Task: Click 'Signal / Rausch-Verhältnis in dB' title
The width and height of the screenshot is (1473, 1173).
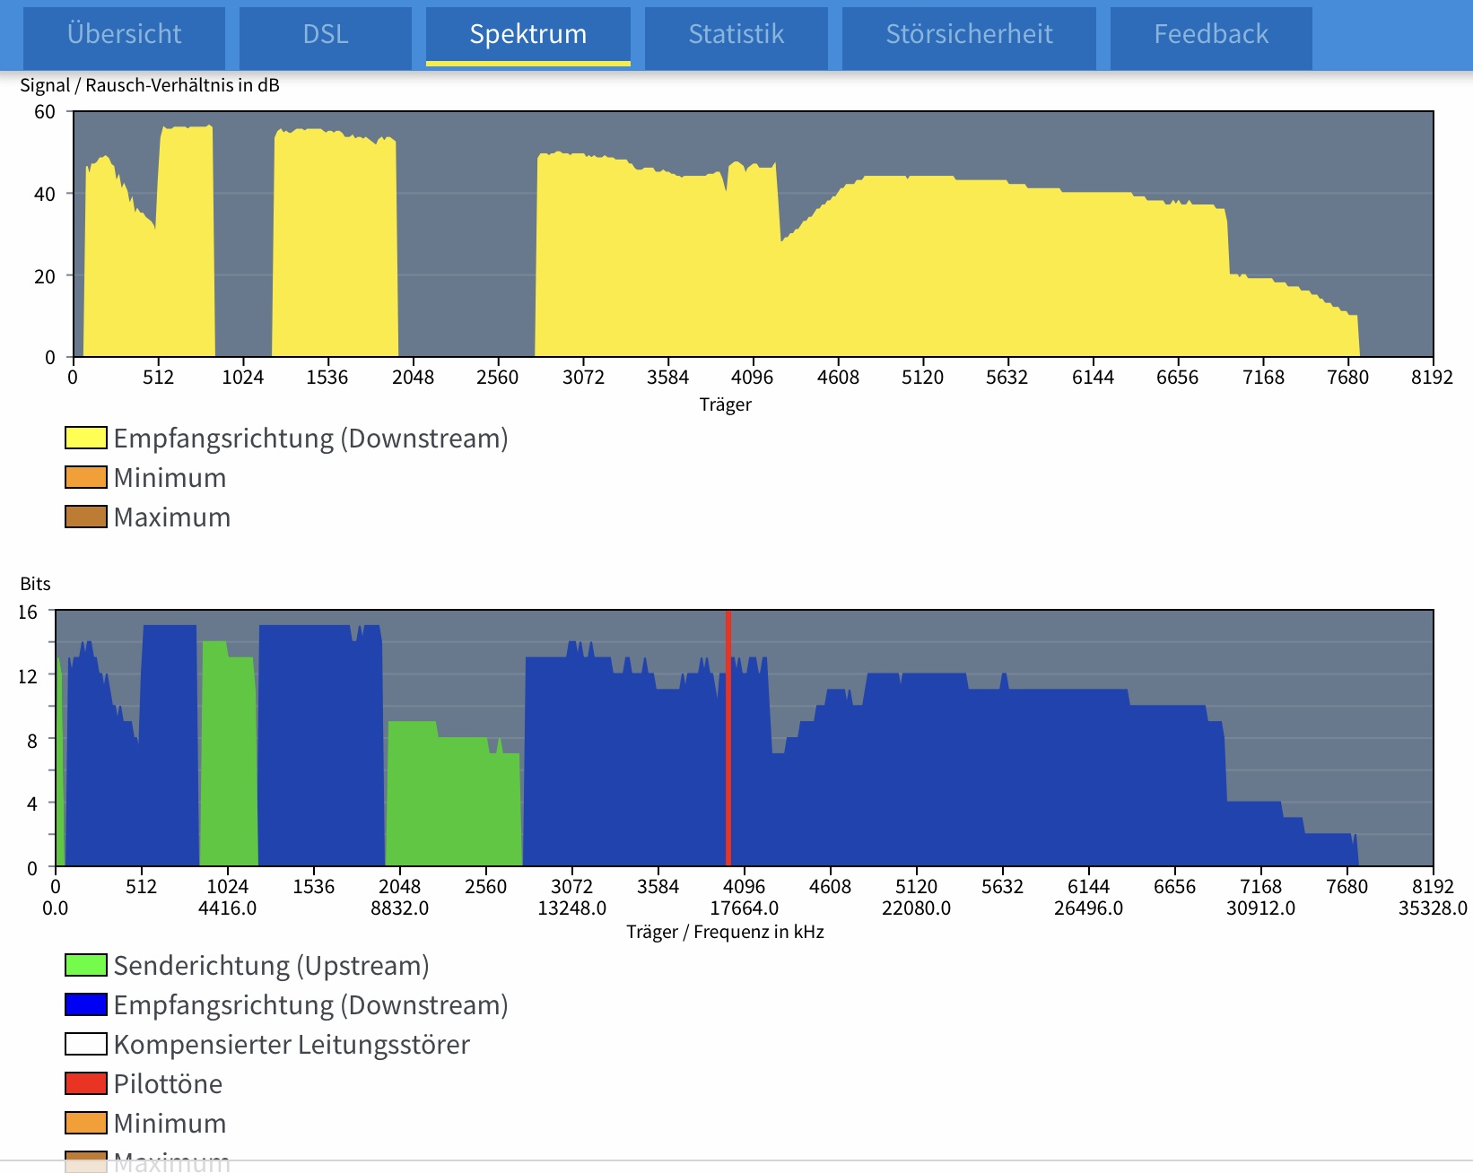Action: [150, 85]
